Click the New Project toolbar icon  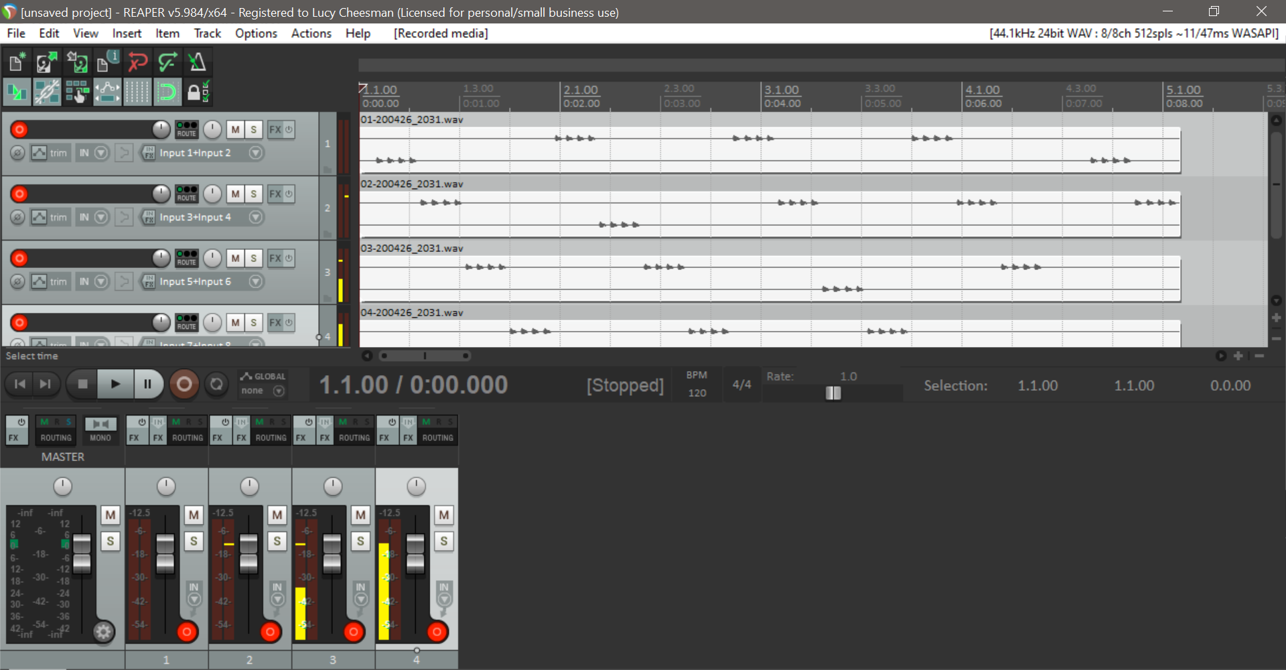coord(17,63)
